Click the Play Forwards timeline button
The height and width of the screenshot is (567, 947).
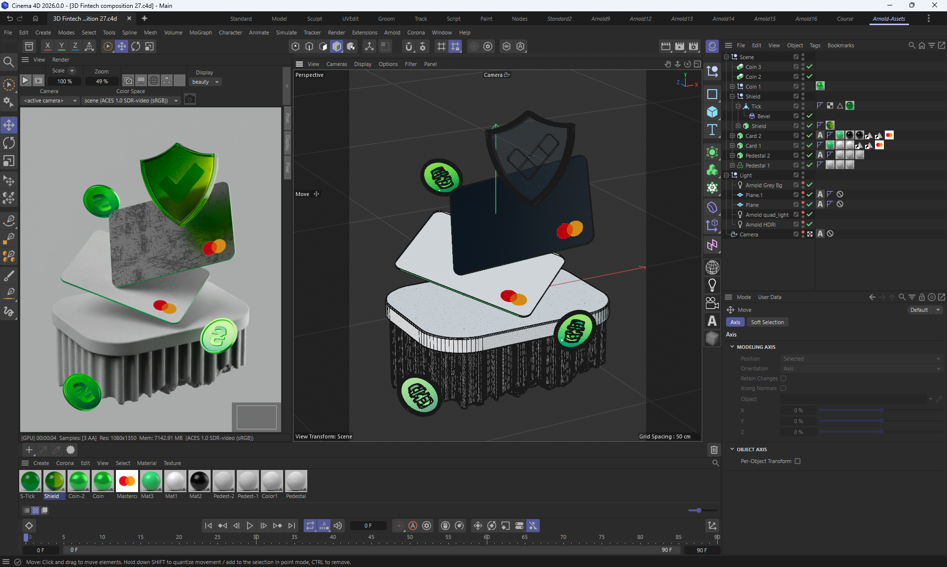250,526
